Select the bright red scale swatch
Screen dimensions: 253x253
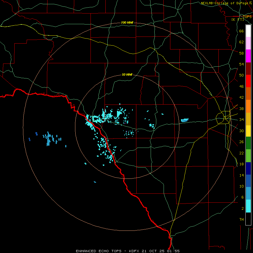[x=248, y=81]
